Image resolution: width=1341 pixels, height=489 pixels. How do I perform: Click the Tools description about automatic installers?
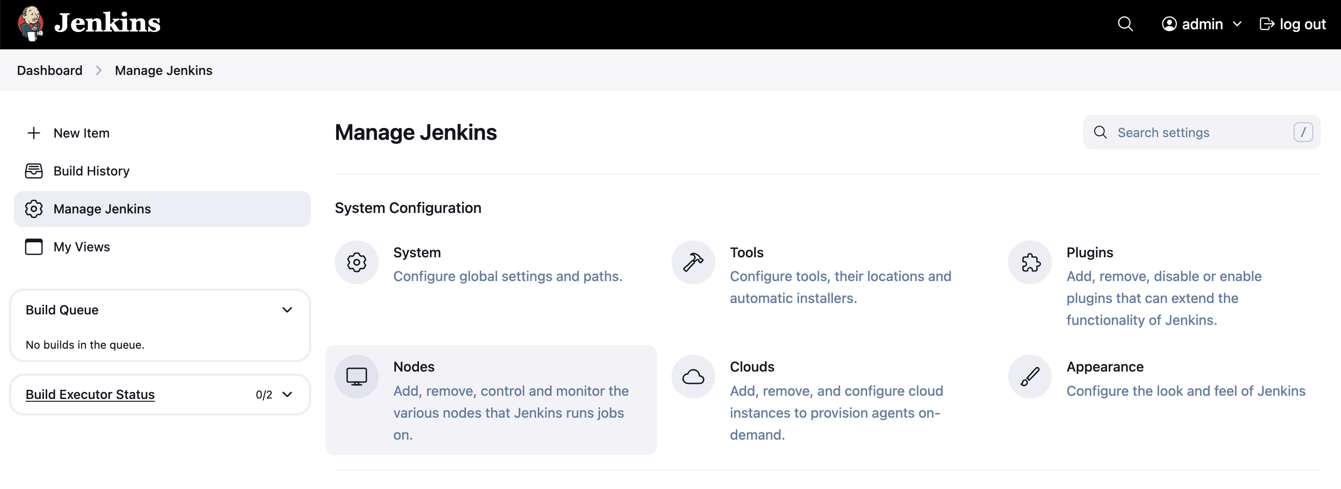pos(840,287)
